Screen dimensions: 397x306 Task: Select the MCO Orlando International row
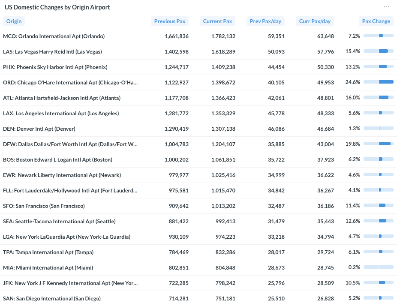point(54,36)
